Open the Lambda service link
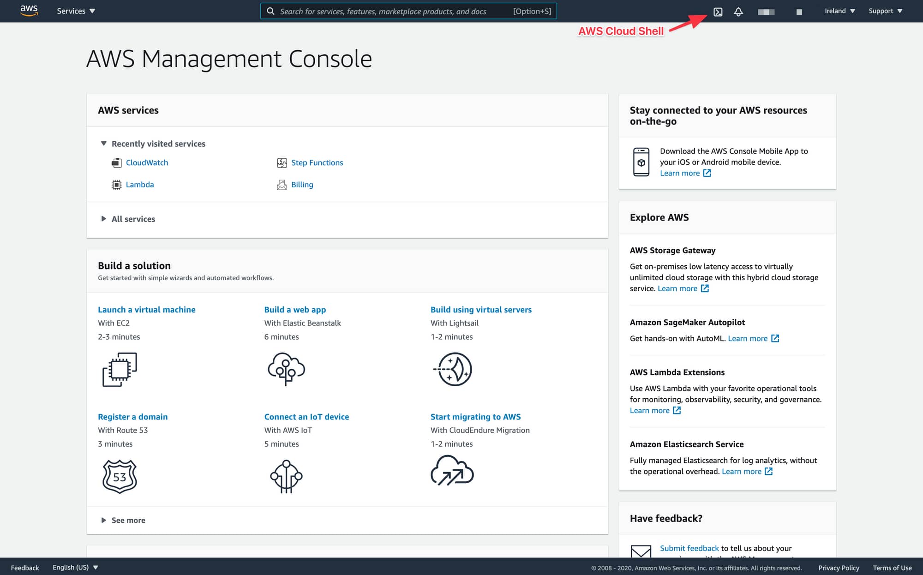Image resolution: width=923 pixels, height=575 pixels. coord(140,185)
